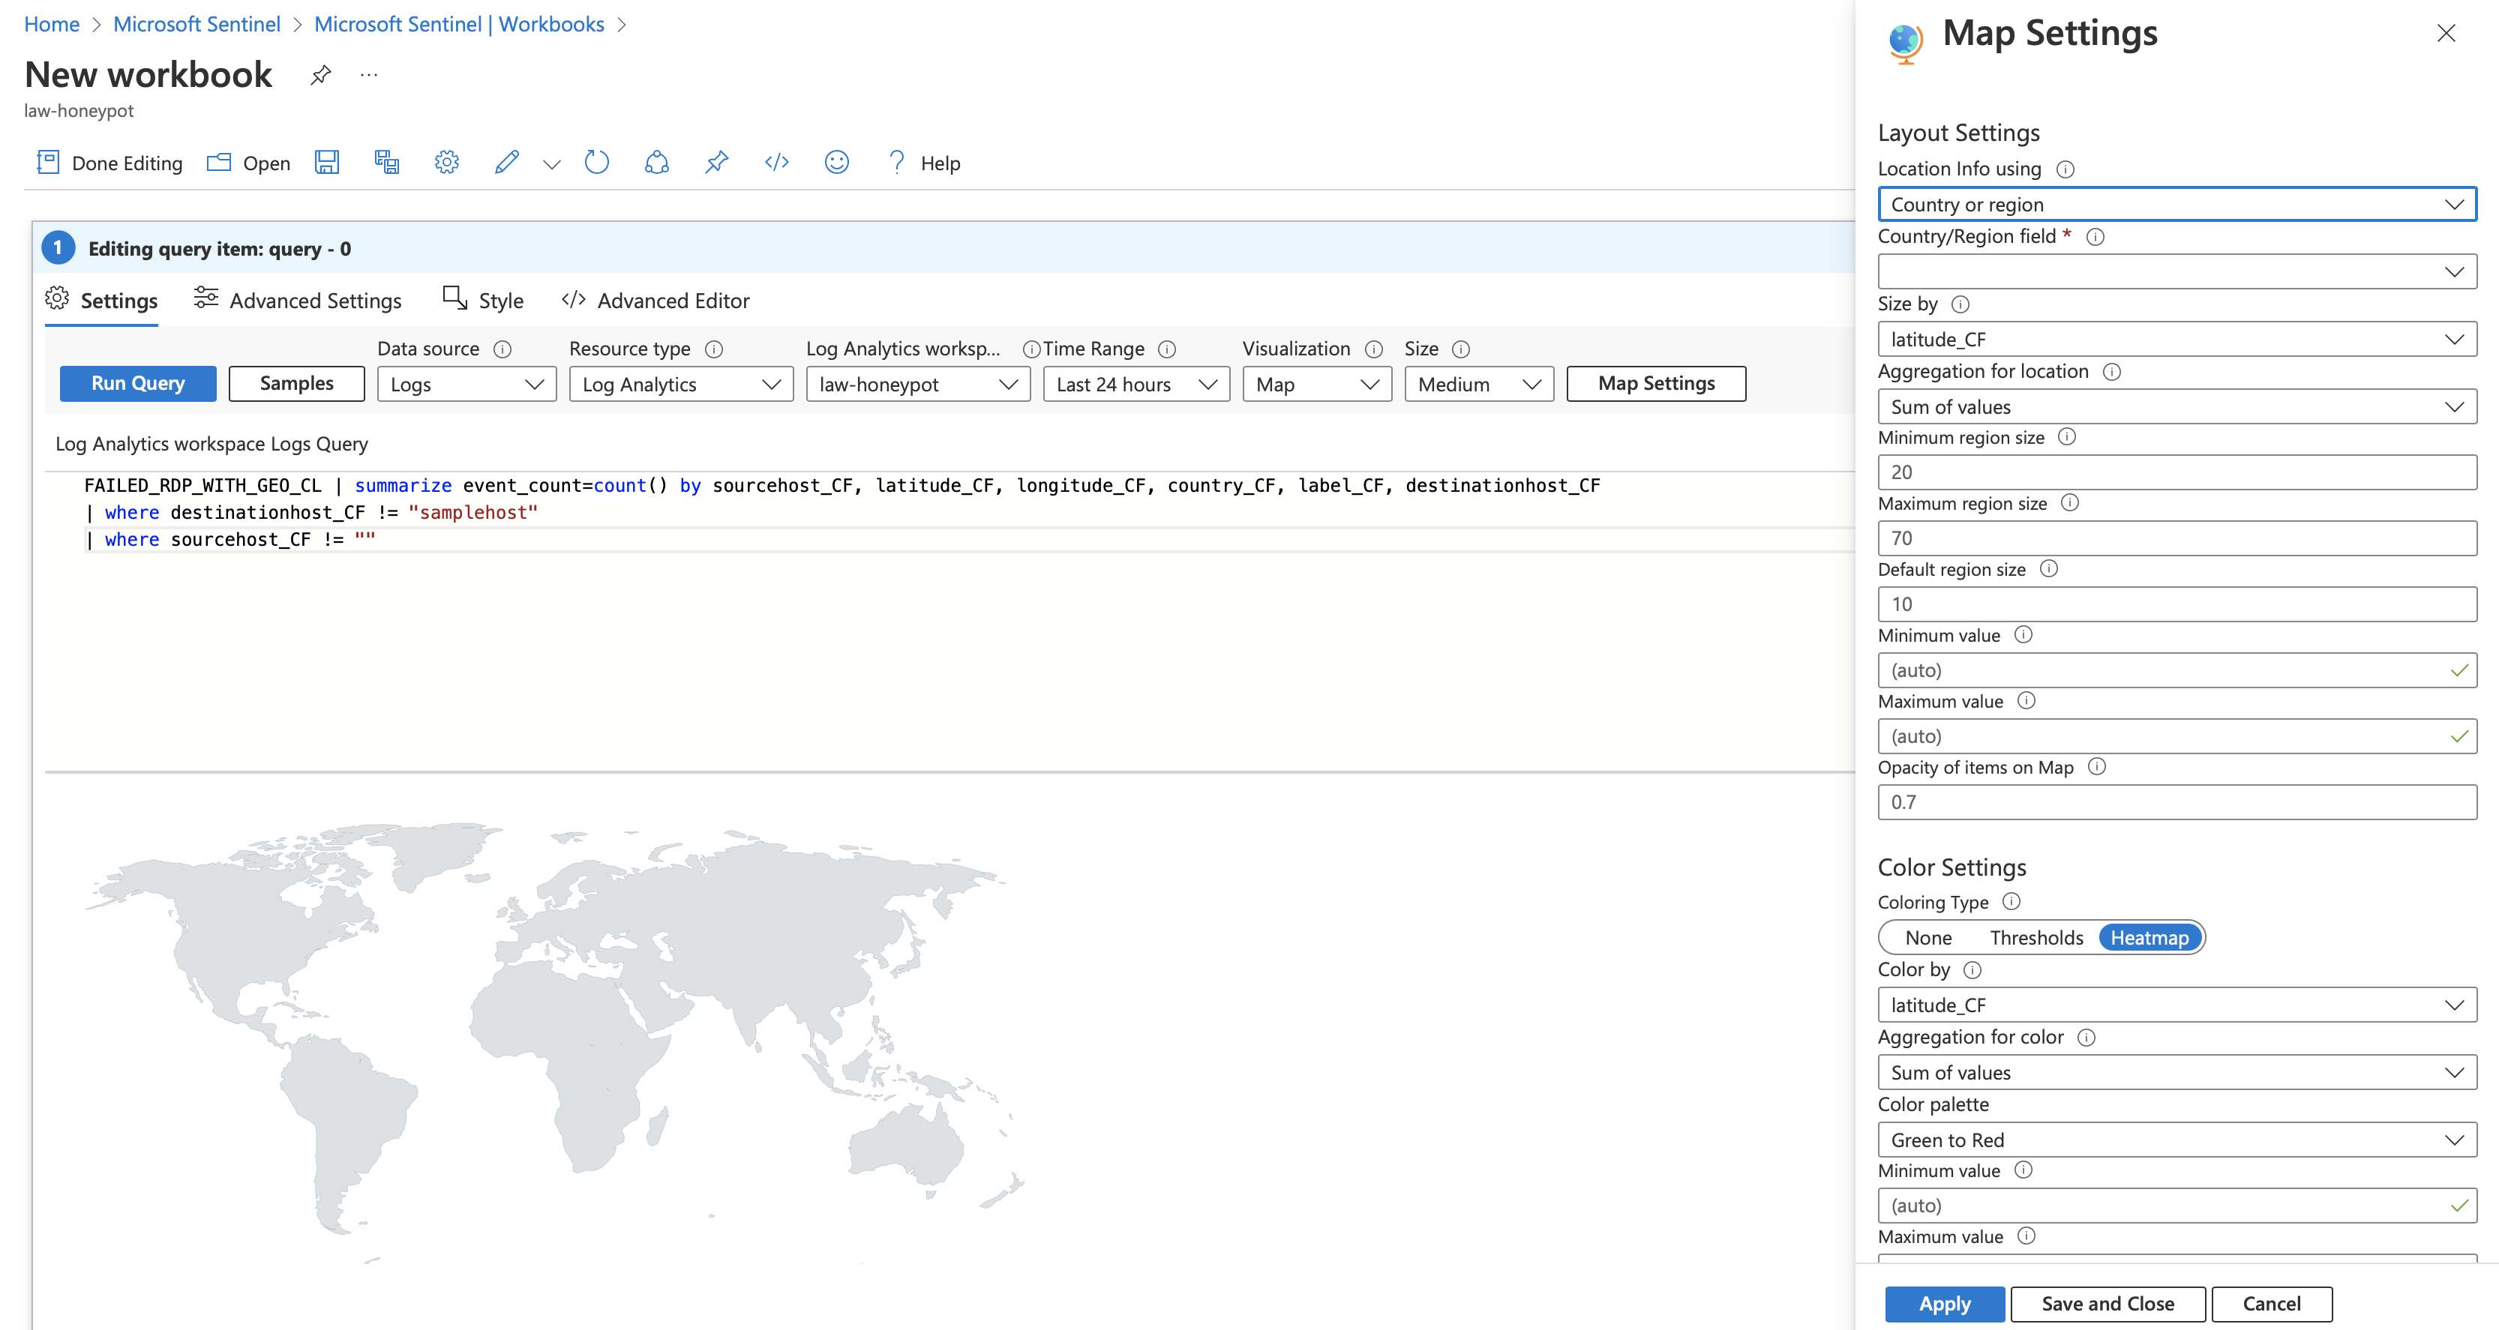Open the ellipsis more options next to title
2499x1330 pixels.
[369, 73]
